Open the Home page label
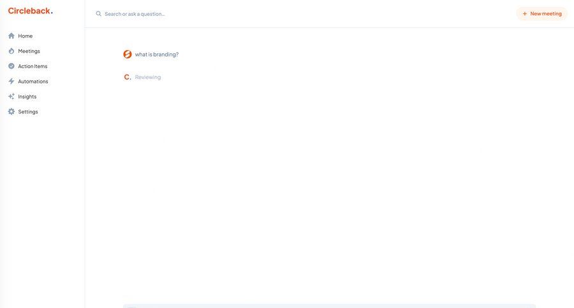 click(26, 36)
